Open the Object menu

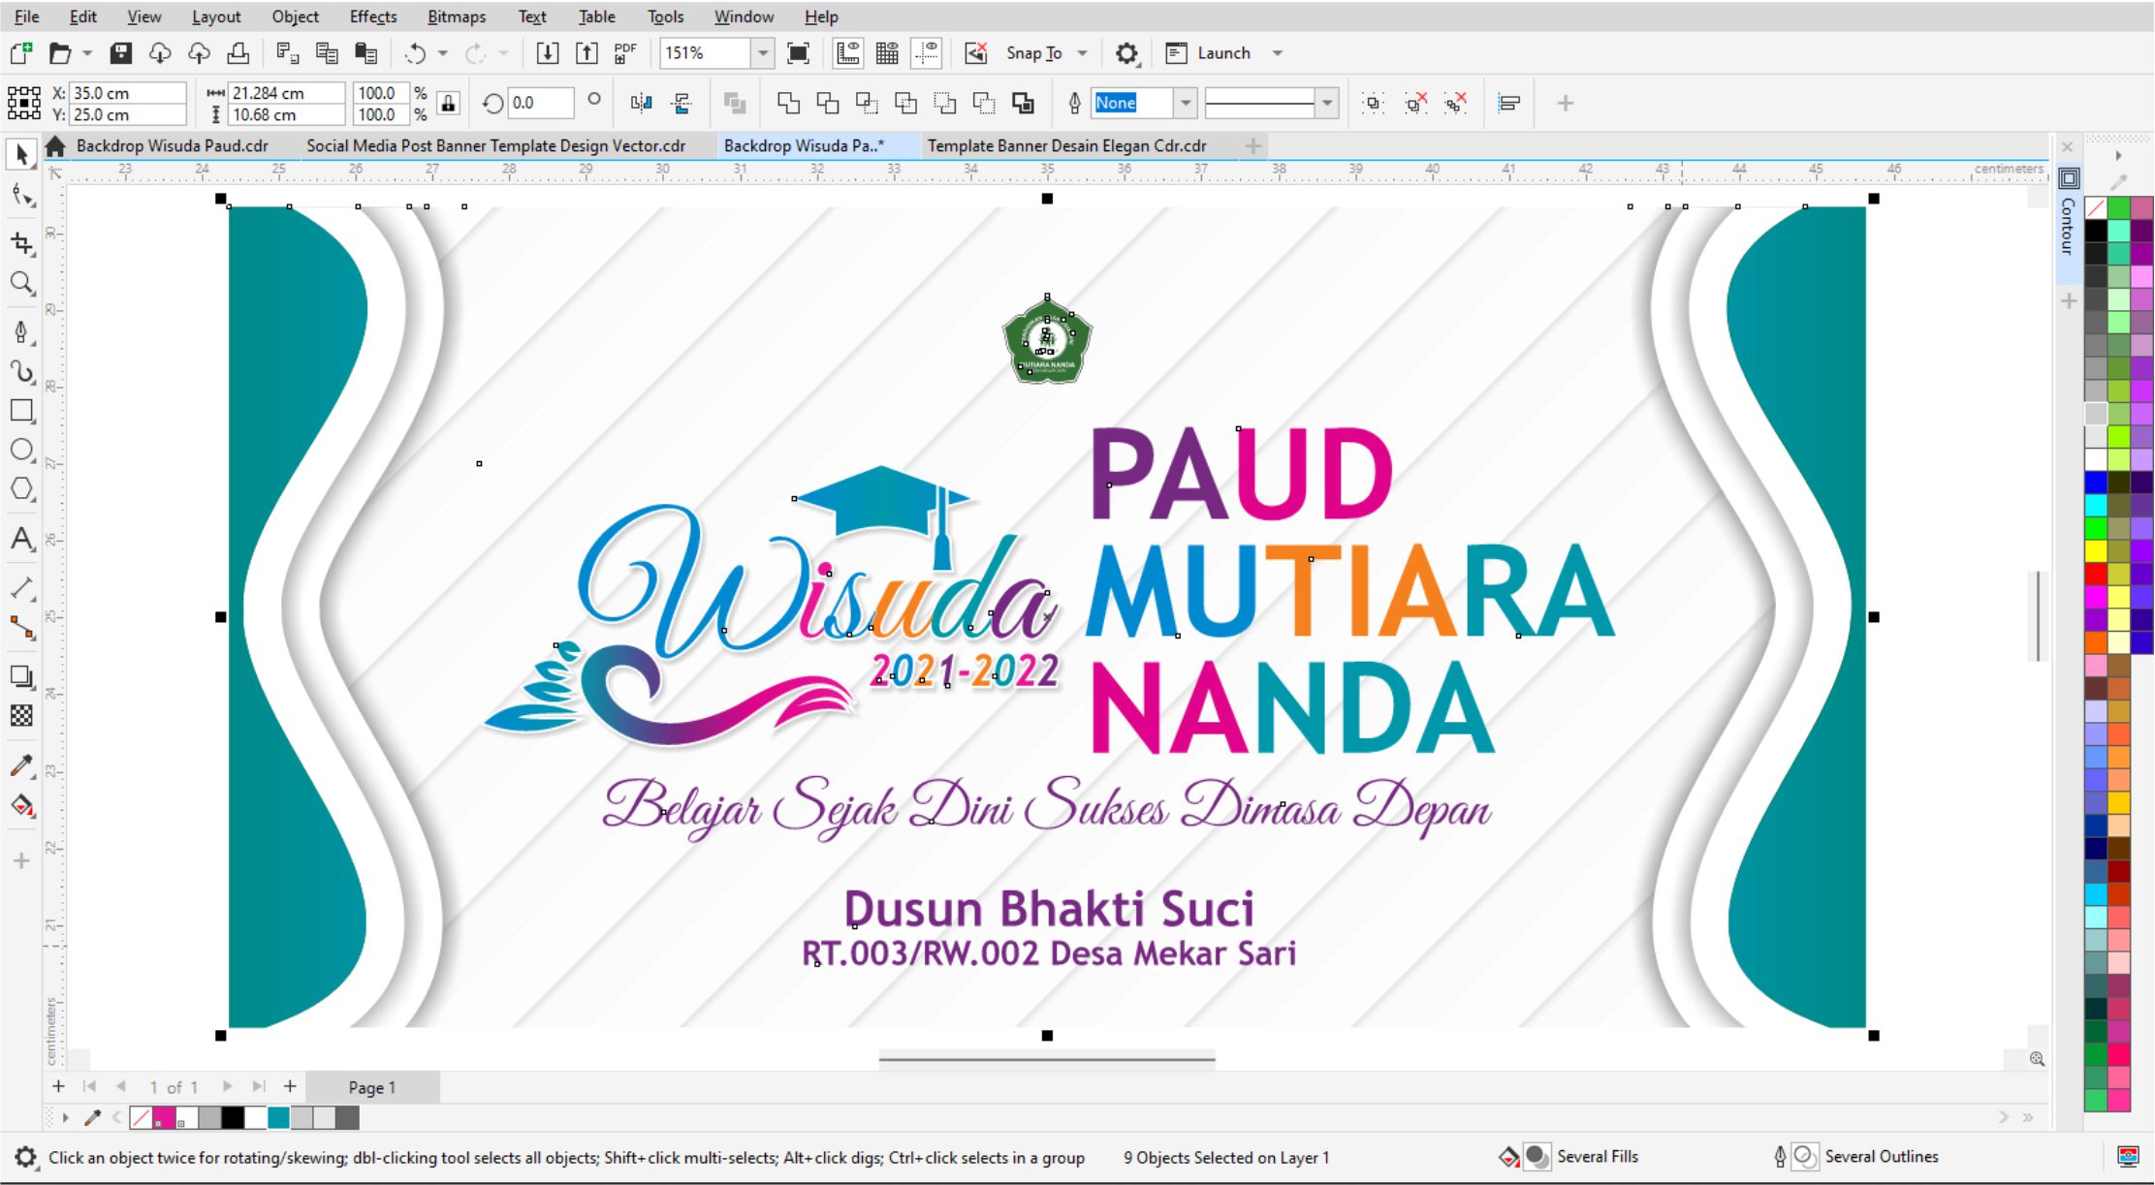click(296, 16)
